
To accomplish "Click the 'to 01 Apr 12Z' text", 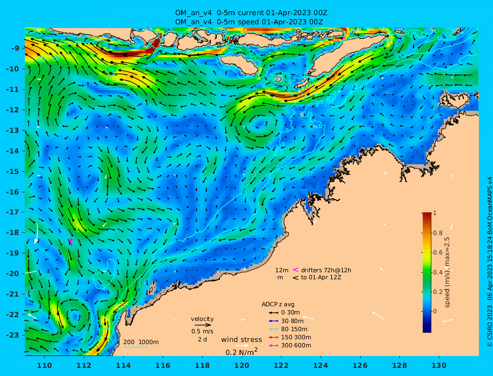I will coord(321,277).
